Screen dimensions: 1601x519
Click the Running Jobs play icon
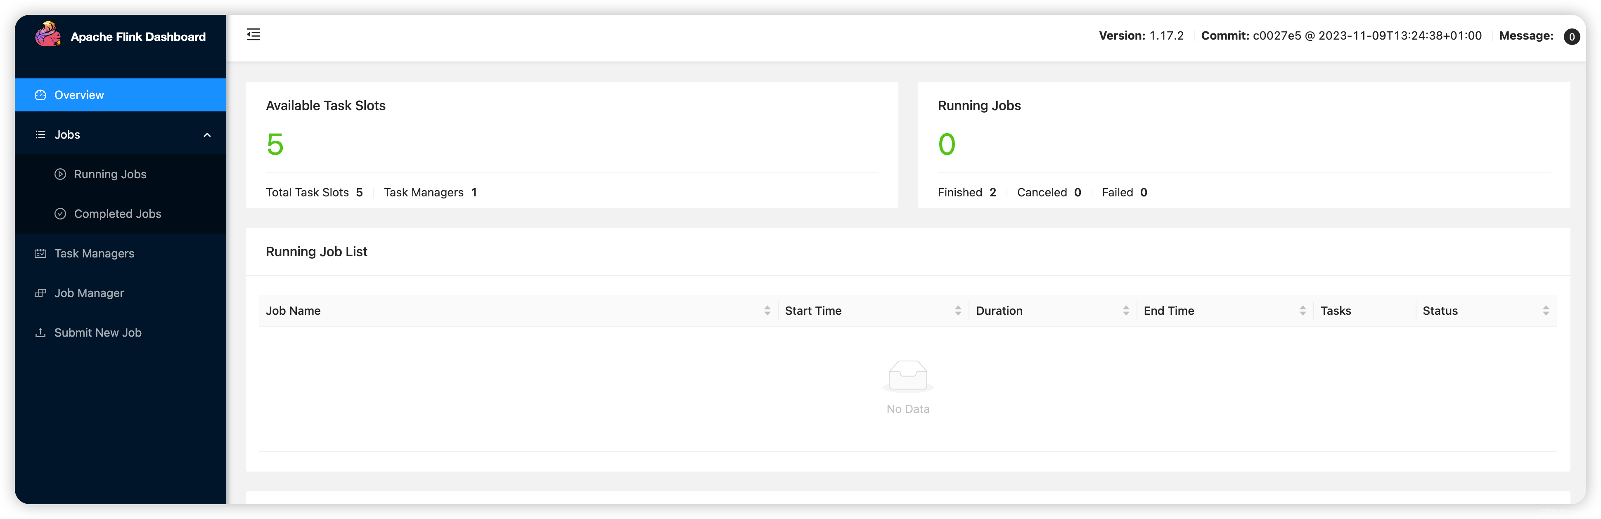pyautogui.click(x=60, y=175)
